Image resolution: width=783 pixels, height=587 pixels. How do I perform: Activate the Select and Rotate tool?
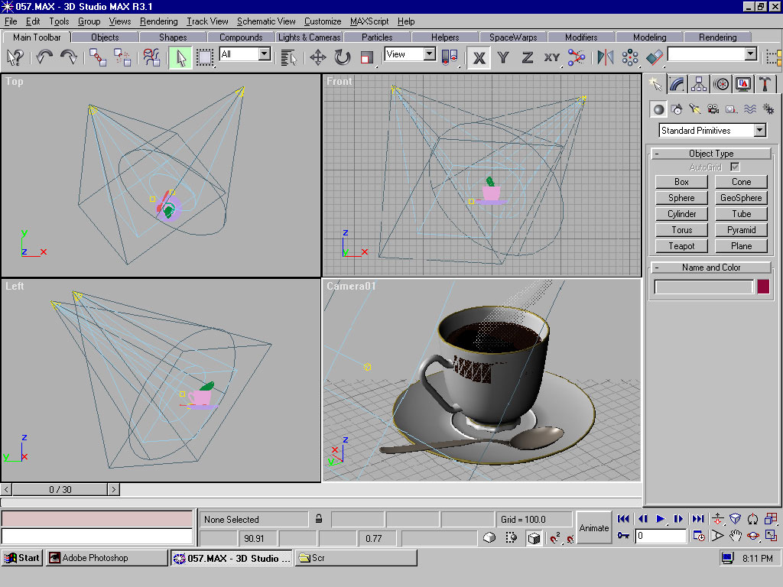(x=342, y=57)
